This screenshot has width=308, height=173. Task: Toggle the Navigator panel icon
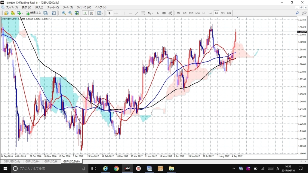54,13
